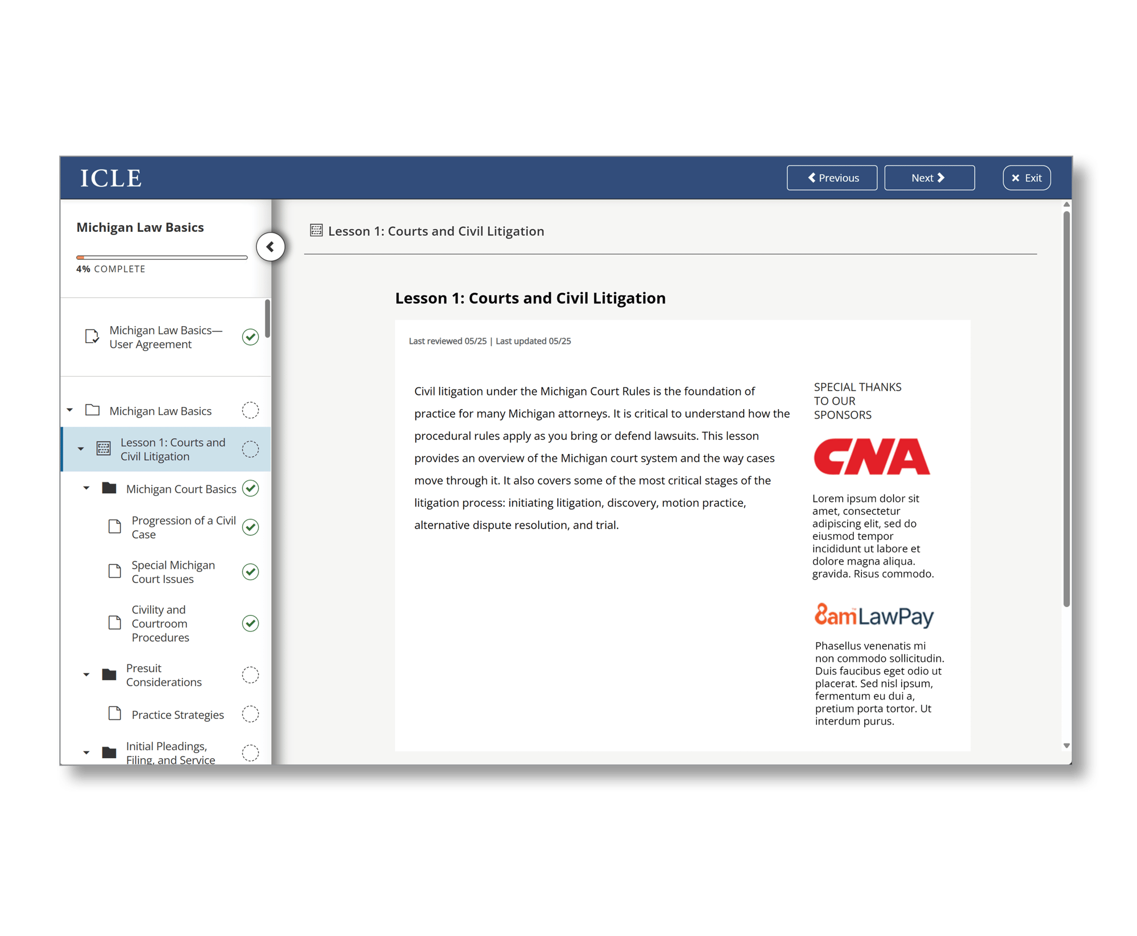Click the ICLE logo
Image resolution: width=1137 pixels, height=936 pixels.
tap(111, 178)
